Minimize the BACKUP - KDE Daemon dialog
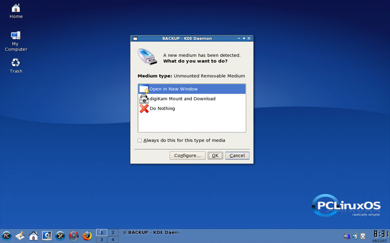The image size is (390, 243). click(239, 38)
